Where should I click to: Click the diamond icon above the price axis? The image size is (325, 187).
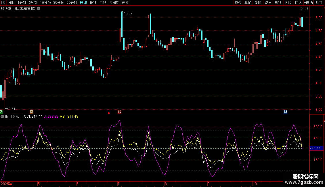pos(301,9)
